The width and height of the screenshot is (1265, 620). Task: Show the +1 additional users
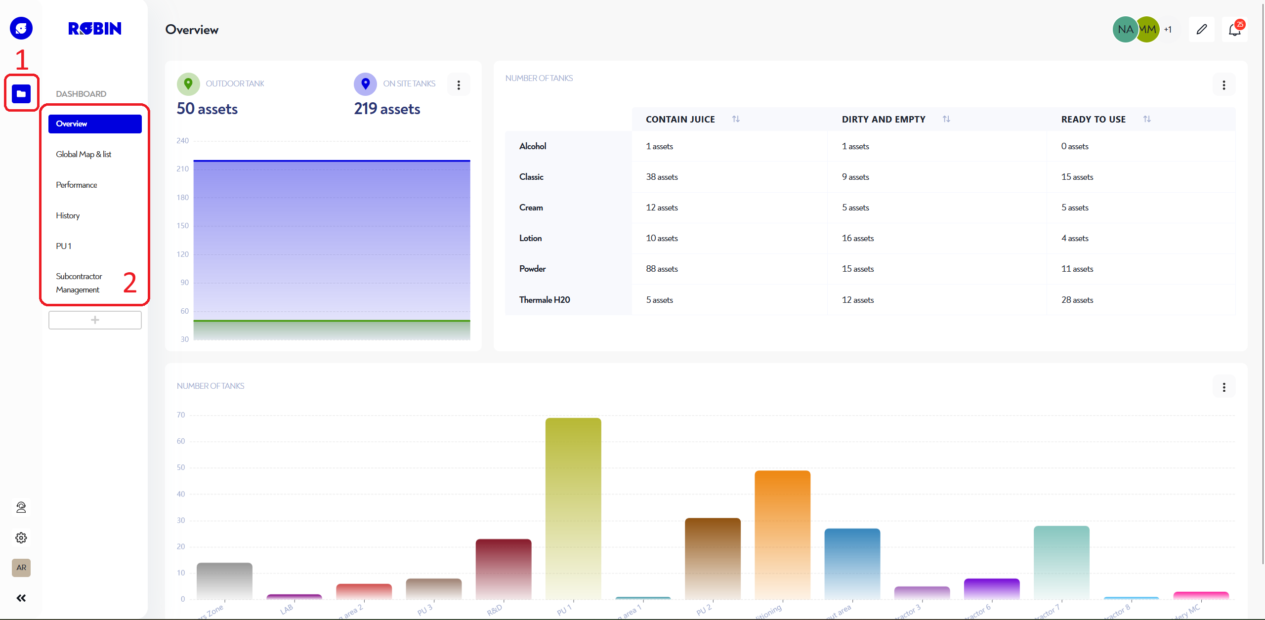point(1168,30)
